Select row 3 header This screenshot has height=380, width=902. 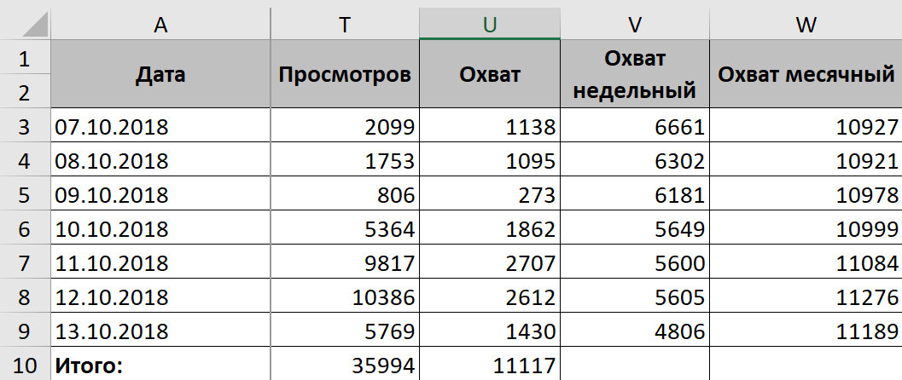(24, 126)
